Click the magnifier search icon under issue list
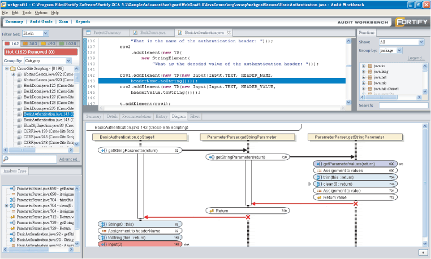Viewport: 431px width, 259px height. click(6, 159)
